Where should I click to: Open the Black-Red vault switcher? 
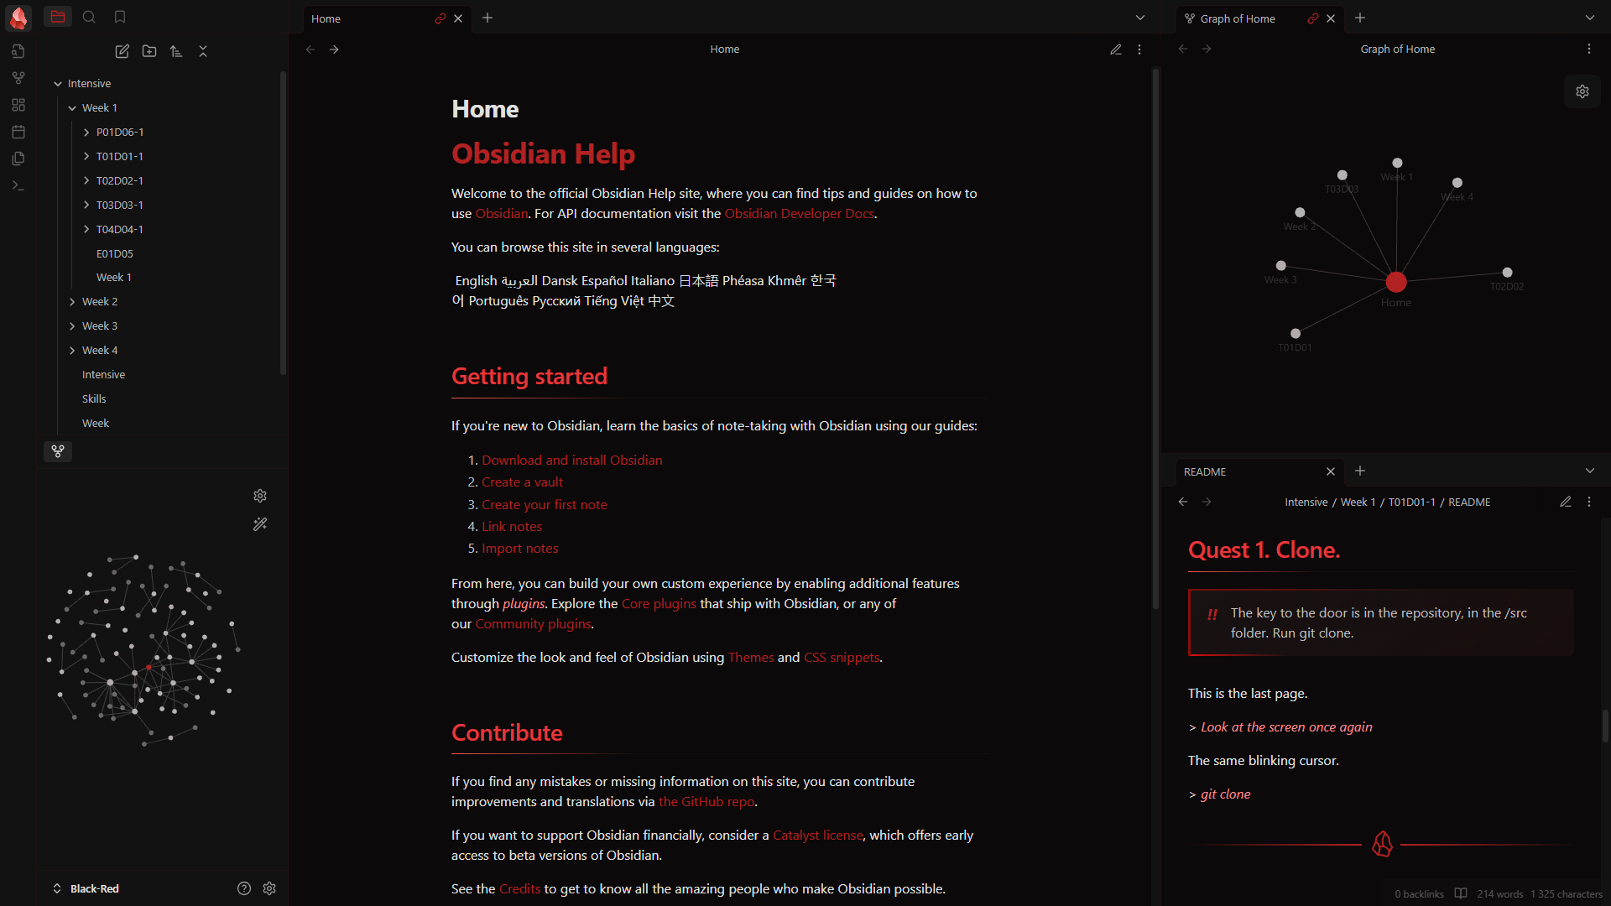point(86,888)
